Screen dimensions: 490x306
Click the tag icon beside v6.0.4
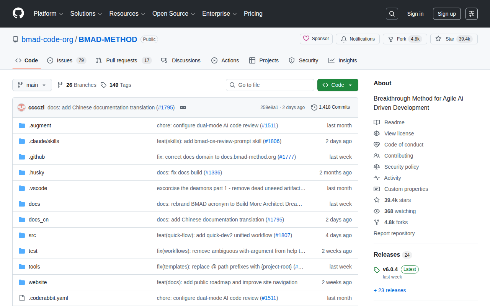pos(376,270)
